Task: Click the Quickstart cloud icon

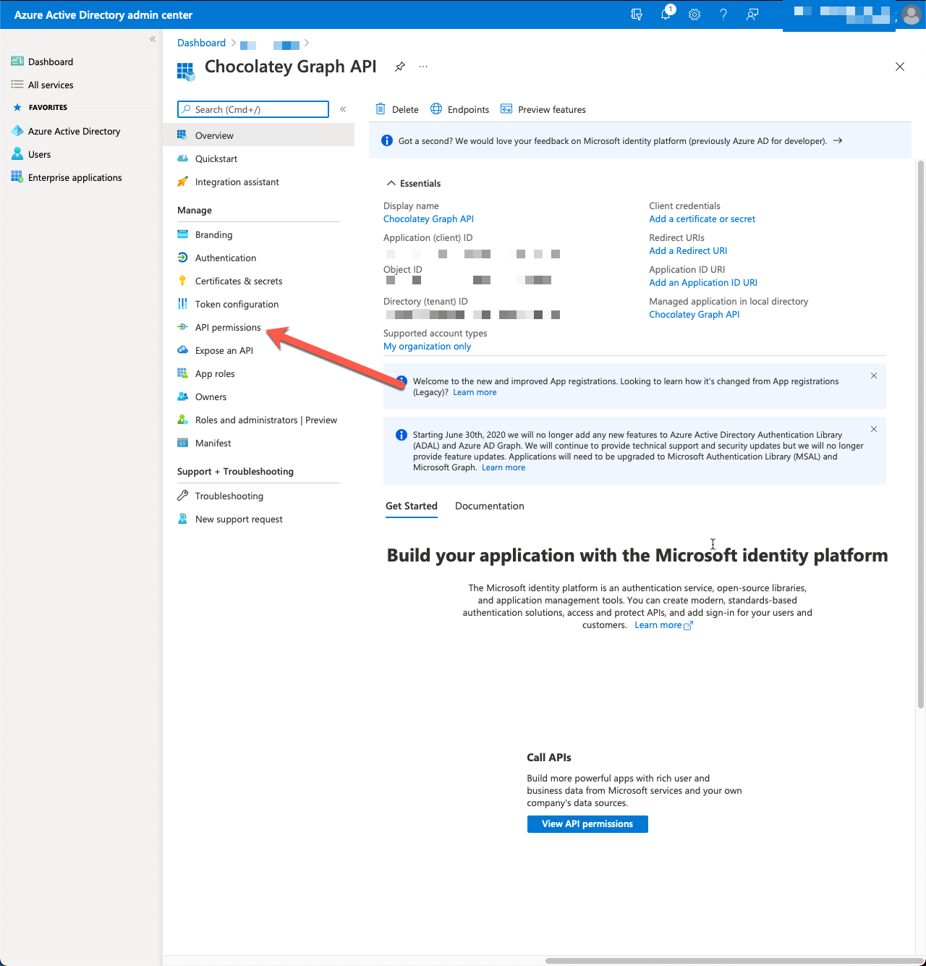Action: 182,158
